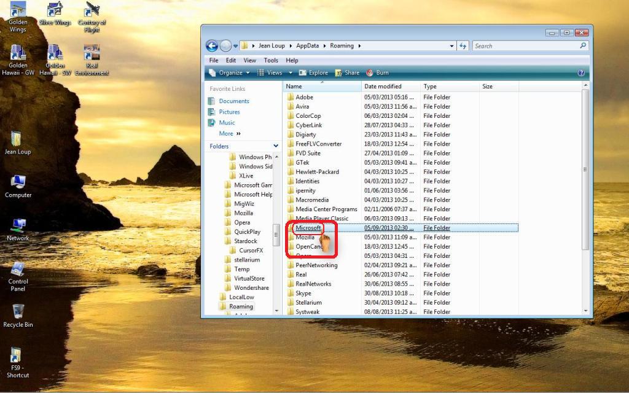Click AppData in the address bar
The height and width of the screenshot is (393, 629).
(307, 45)
